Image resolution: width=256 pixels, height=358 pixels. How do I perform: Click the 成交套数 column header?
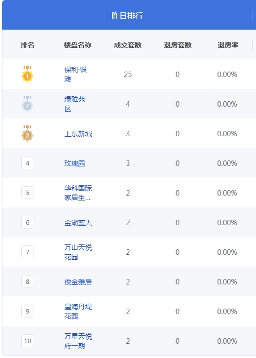(128, 45)
